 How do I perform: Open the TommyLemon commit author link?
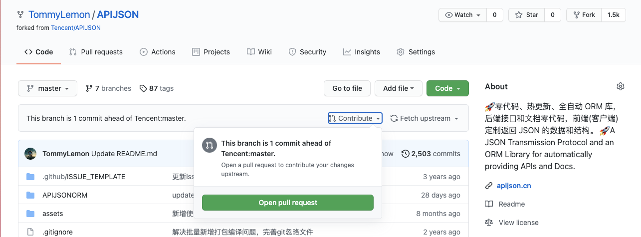(66, 154)
